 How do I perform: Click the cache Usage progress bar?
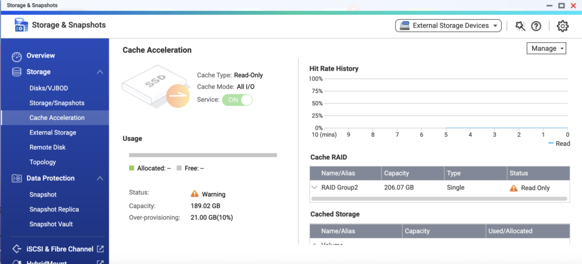(x=203, y=155)
